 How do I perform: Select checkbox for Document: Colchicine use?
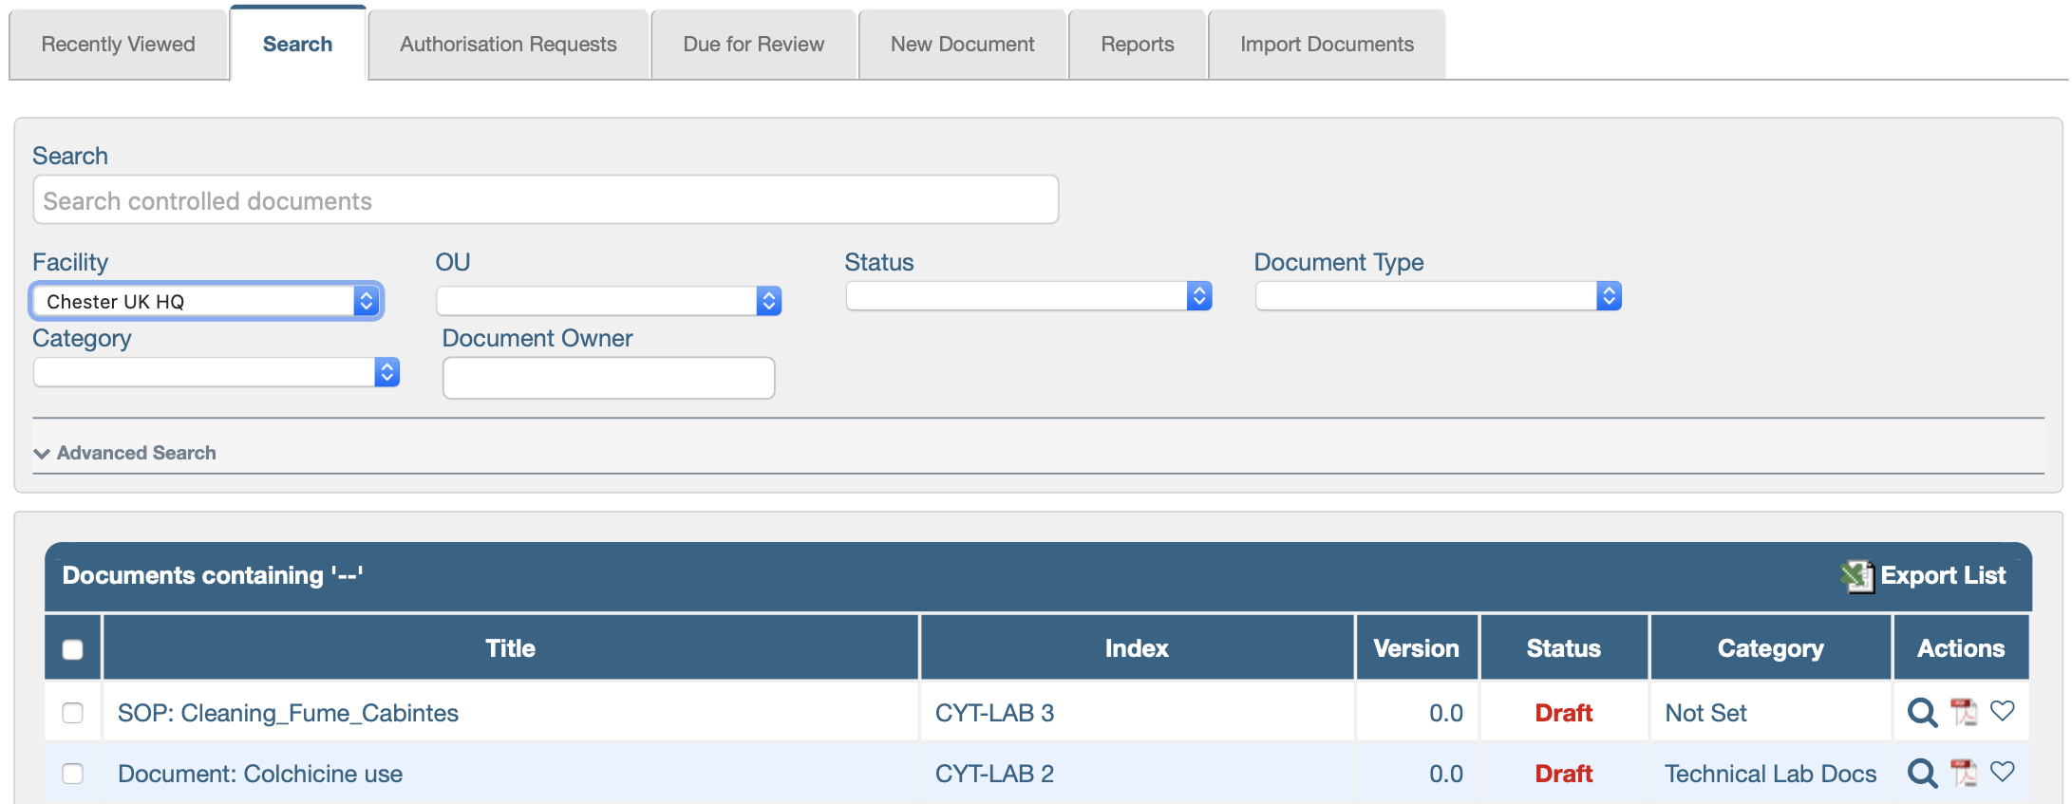(x=72, y=774)
